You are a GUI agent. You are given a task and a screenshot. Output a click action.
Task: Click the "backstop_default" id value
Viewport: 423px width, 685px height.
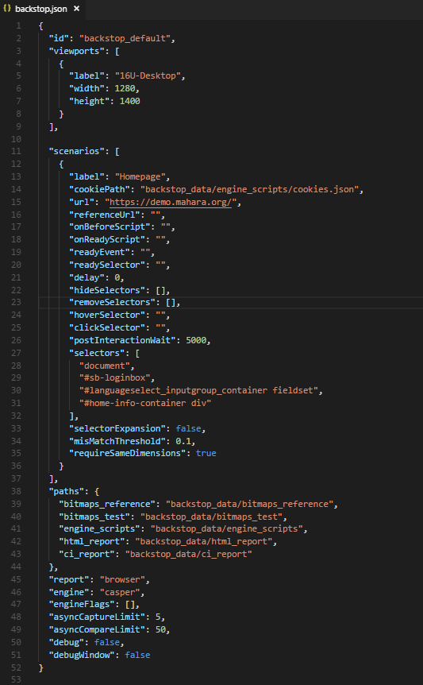[x=125, y=38]
